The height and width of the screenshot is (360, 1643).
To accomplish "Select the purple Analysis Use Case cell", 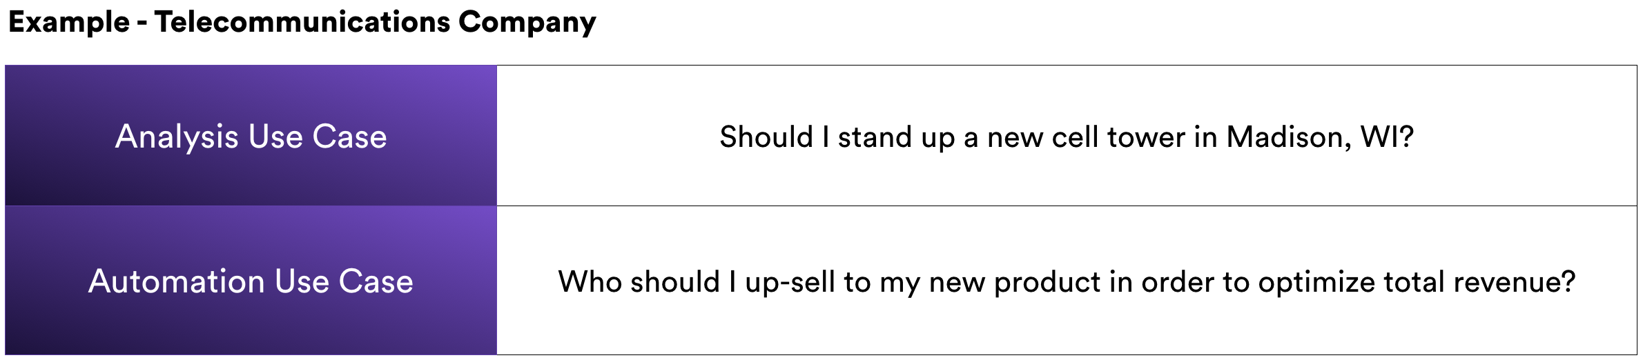I will (x=251, y=135).
